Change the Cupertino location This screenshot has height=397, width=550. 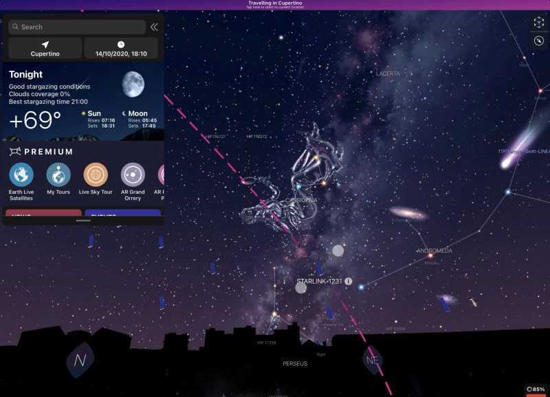(45, 48)
